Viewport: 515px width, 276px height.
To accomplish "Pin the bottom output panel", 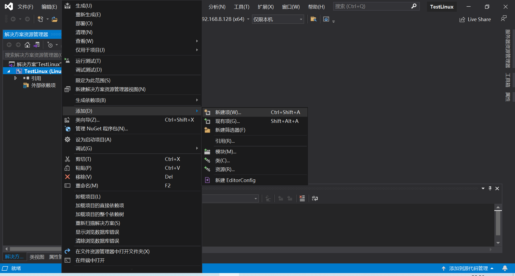I will [x=490, y=188].
